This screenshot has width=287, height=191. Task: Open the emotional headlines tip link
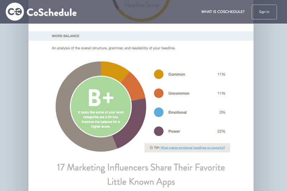[193, 148]
